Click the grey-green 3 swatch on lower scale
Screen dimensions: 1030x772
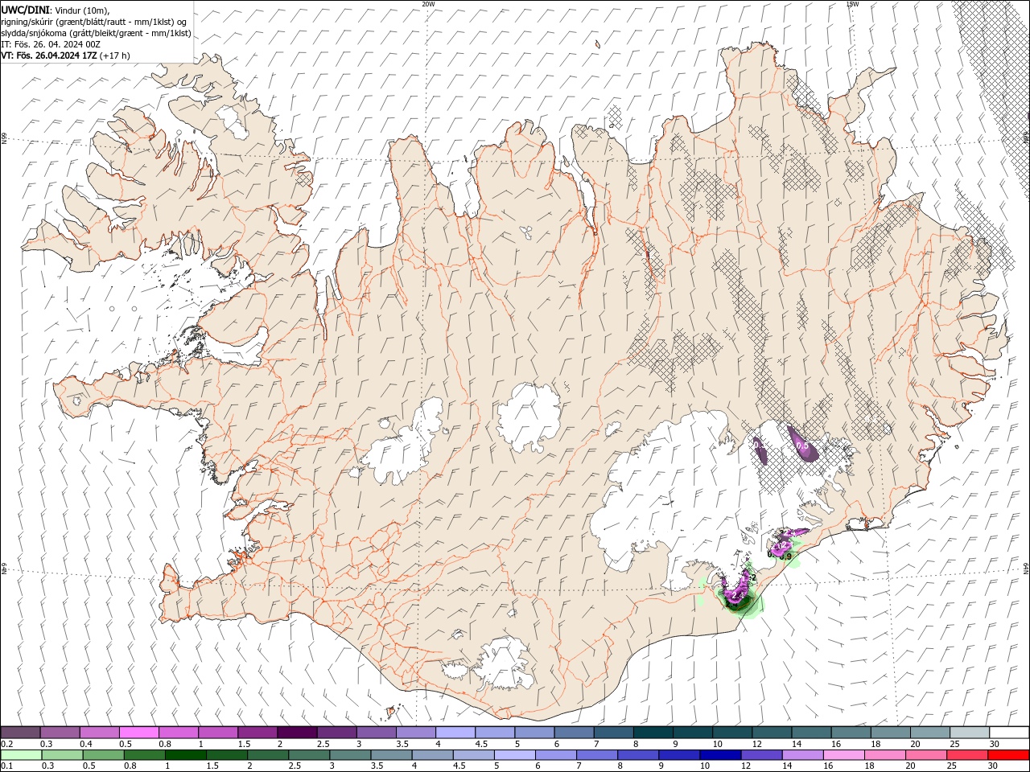(x=350, y=755)
